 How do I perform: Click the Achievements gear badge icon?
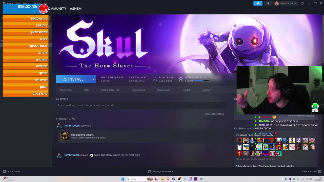point(181,79)
